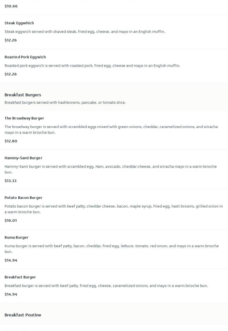
Task: Open The Broadway Burger item
Action: pos(24,118)
